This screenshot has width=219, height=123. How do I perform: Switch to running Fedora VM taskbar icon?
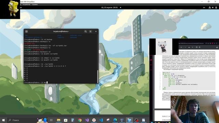129,120
